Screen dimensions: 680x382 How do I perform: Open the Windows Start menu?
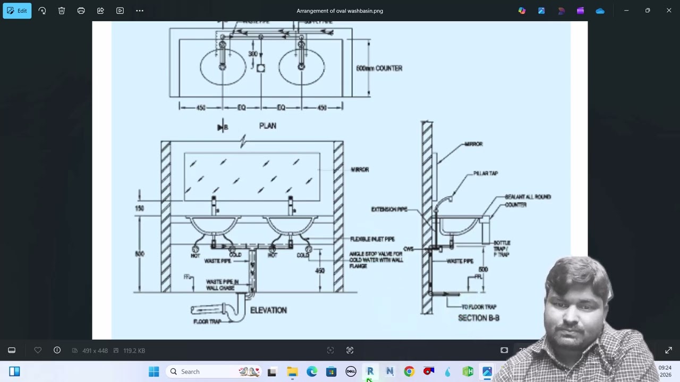[x=154, y=371]
